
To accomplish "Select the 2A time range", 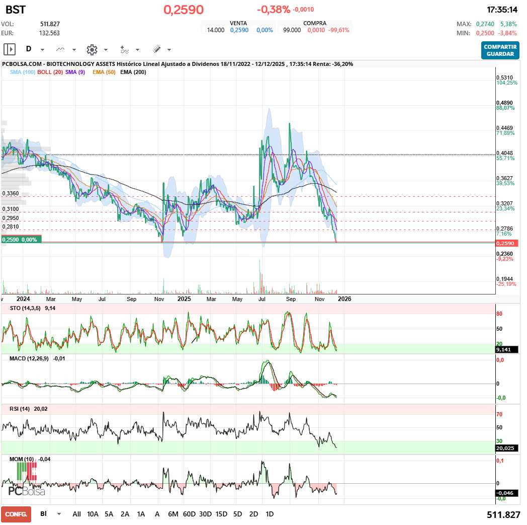I will click(x=125, y=514).
